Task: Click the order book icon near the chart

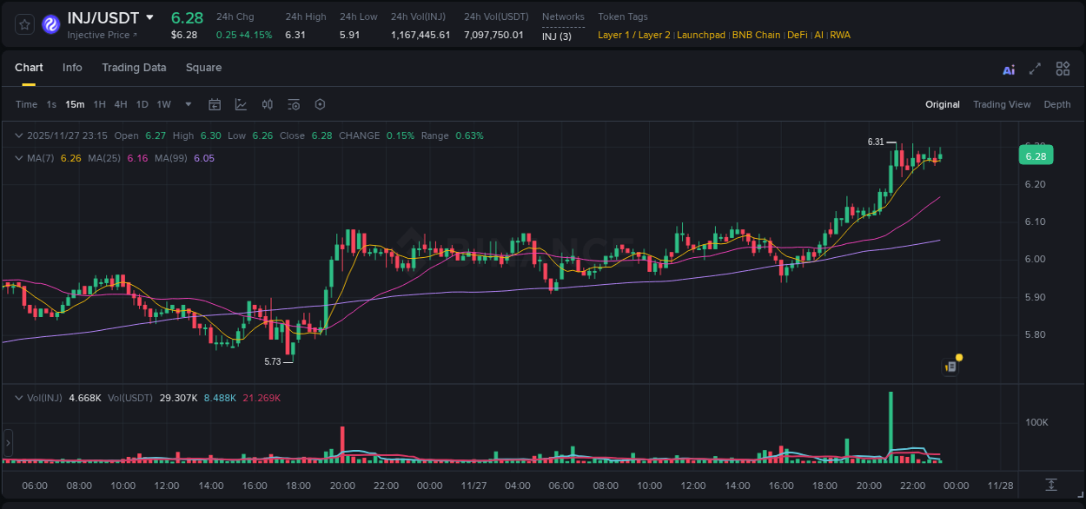Action: tap(950, 365)
